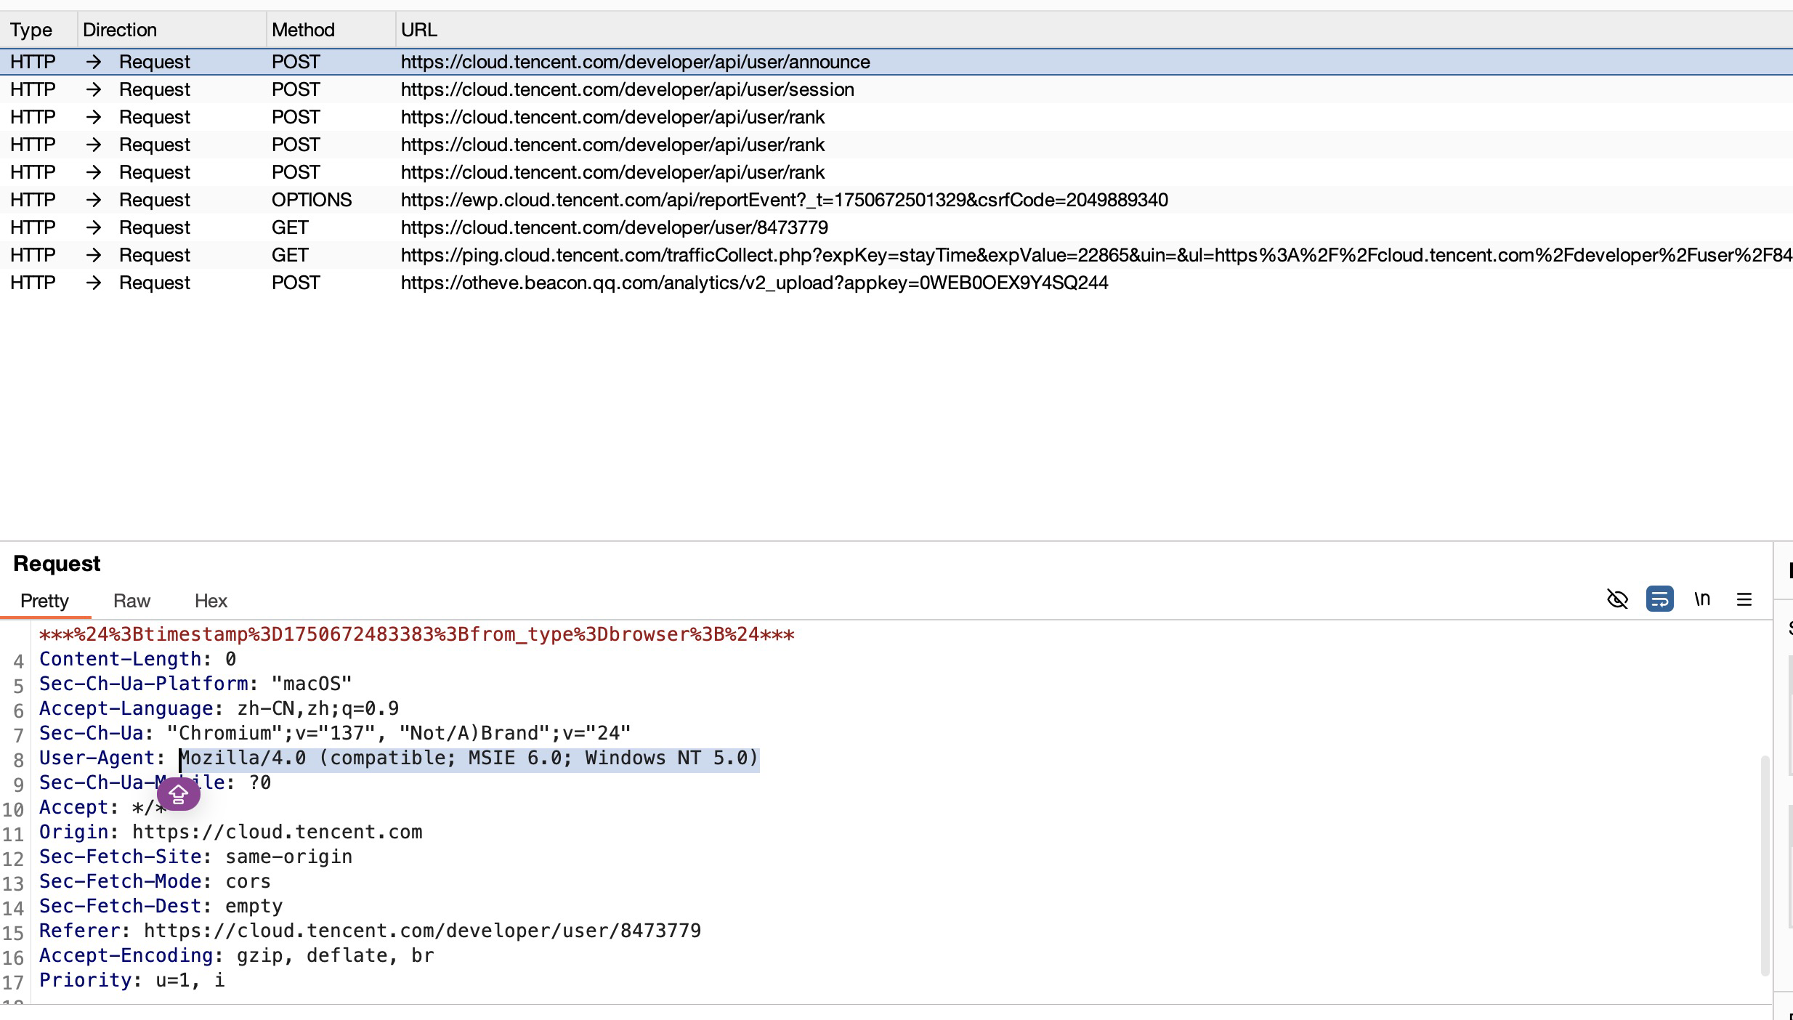The height and width of the screenshot is (1020, 1793).
Task: Click the Type column header
Action: (x=31, y=30)
